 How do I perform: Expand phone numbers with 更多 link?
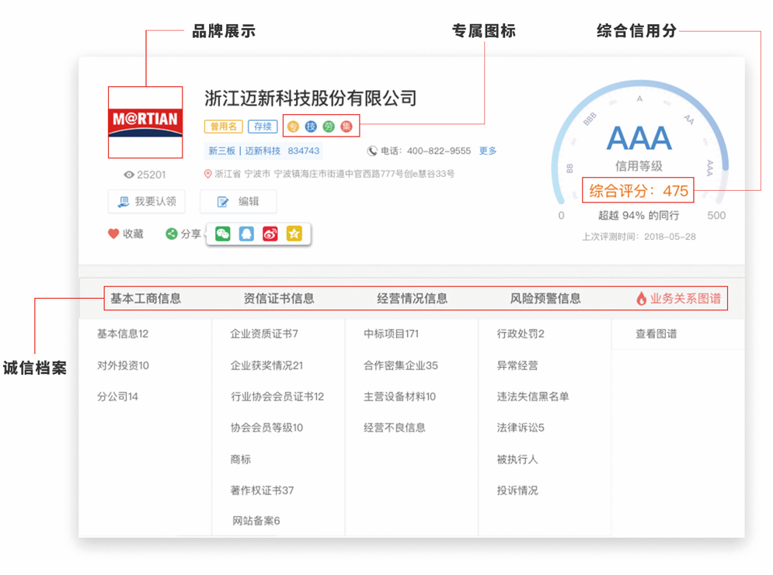tap(488, 151)
